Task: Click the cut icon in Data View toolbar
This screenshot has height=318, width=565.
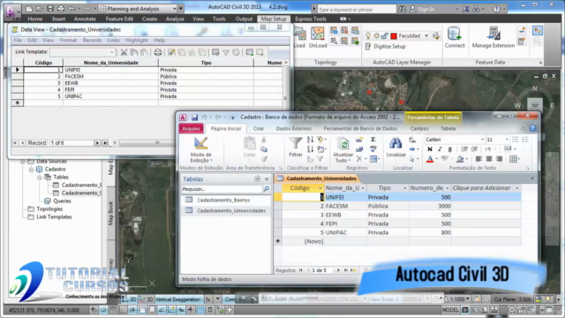Action: click(124, 53)
